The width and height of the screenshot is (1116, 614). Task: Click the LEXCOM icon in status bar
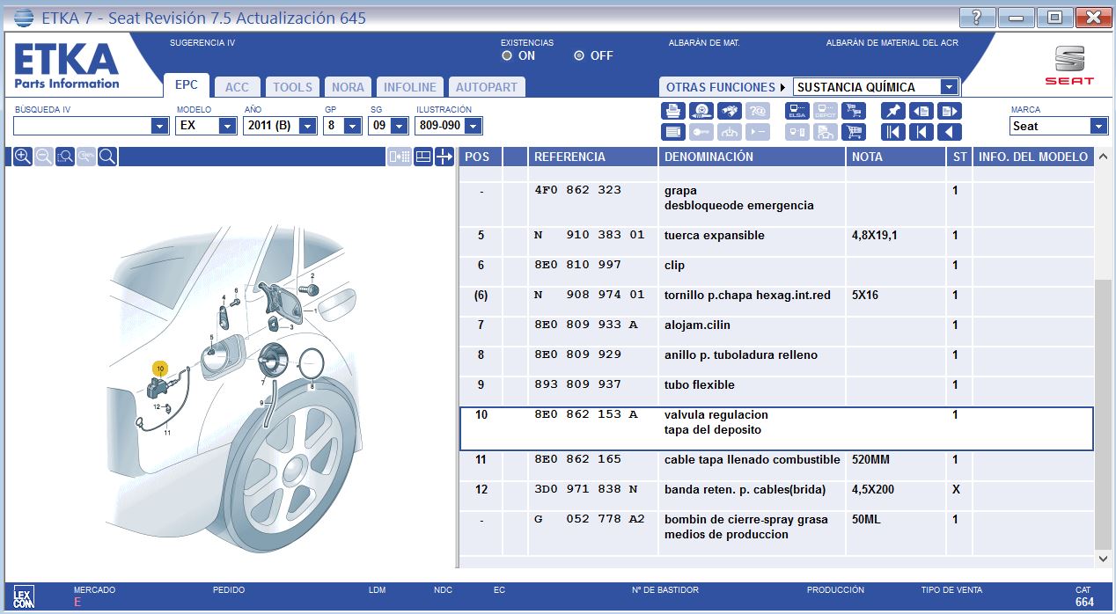coord(25,596)
